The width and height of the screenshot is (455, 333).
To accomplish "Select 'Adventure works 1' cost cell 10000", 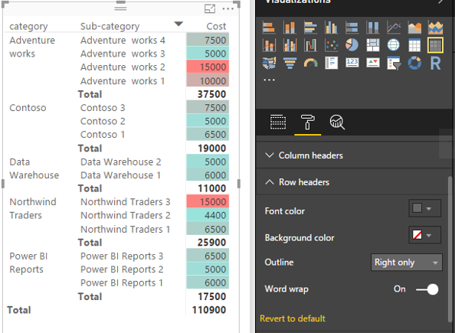I will (x=208, y=80).
